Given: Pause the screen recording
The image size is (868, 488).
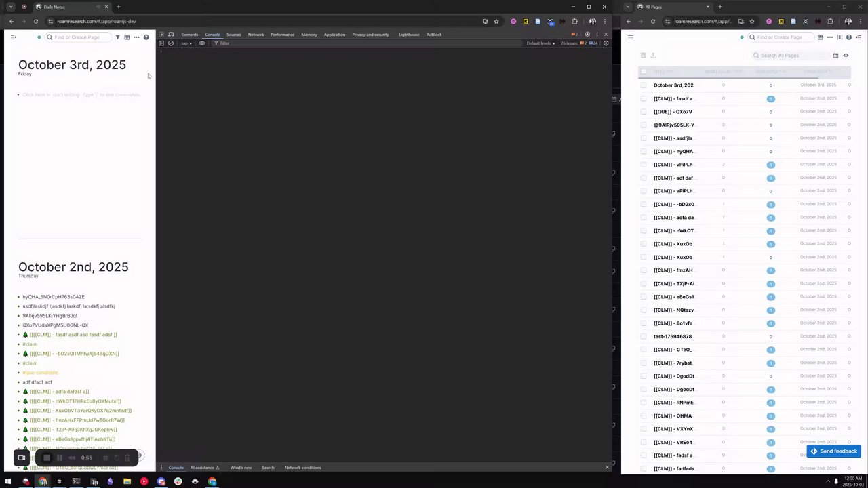Looking at the screenshot, I should click(60, 457).
